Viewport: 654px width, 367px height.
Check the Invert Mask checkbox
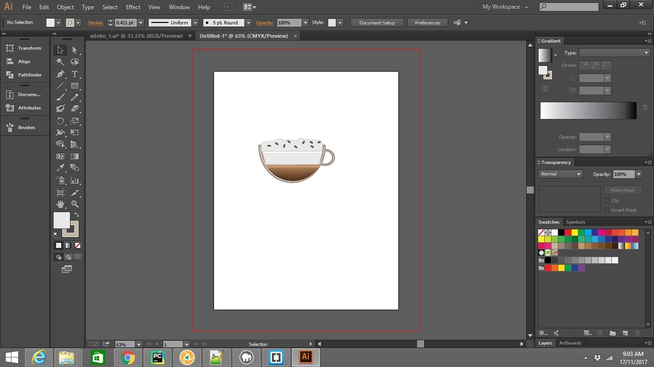[607, 210]
